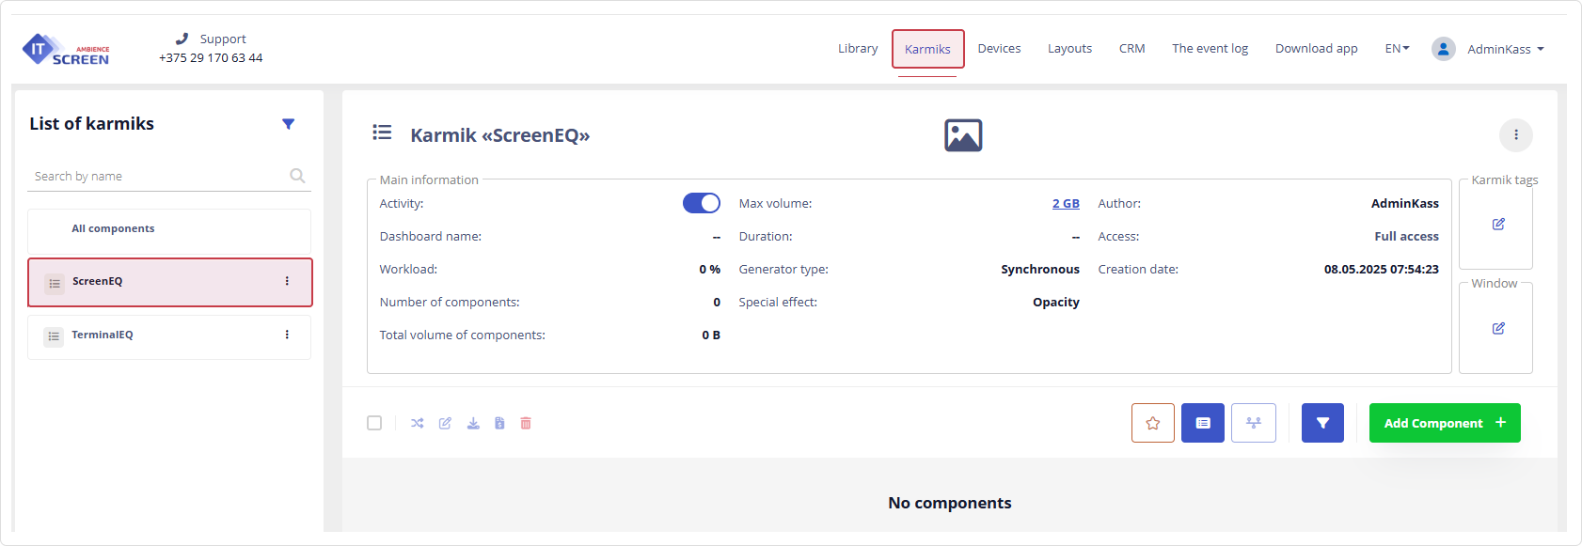
Task: Switch to list view button
Action: coord(1202,423)
